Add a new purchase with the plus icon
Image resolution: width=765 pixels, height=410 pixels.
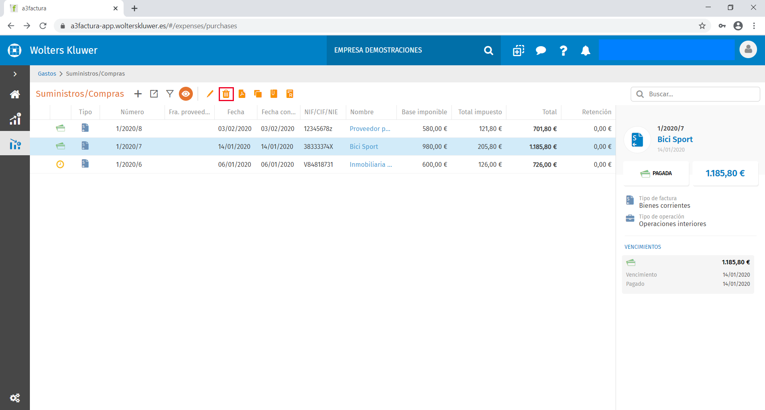(138, 94)
